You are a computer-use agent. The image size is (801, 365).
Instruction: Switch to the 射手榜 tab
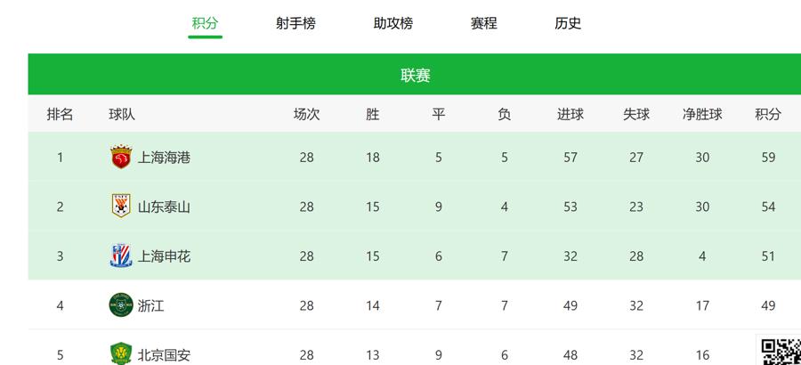pos(295,23)
